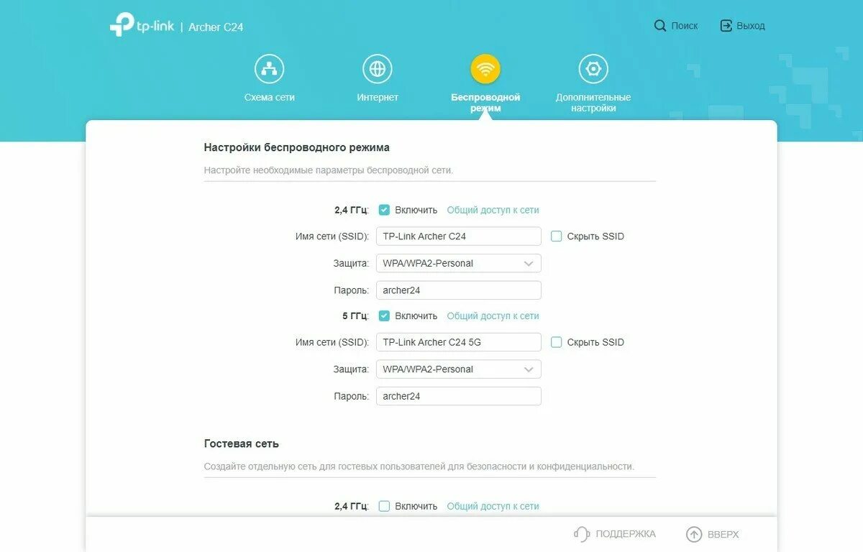Click the ПОДДЕРЖКА support button

(x=615, y=534)
